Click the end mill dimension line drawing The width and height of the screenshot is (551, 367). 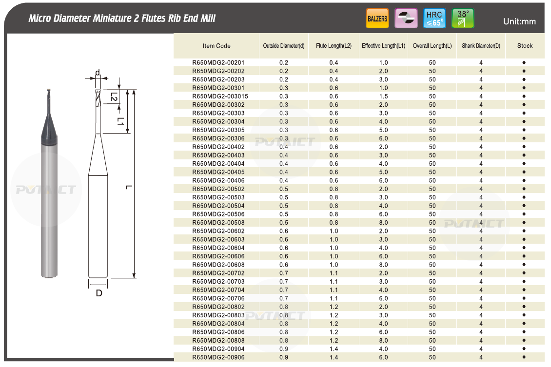tap(110, 183)
